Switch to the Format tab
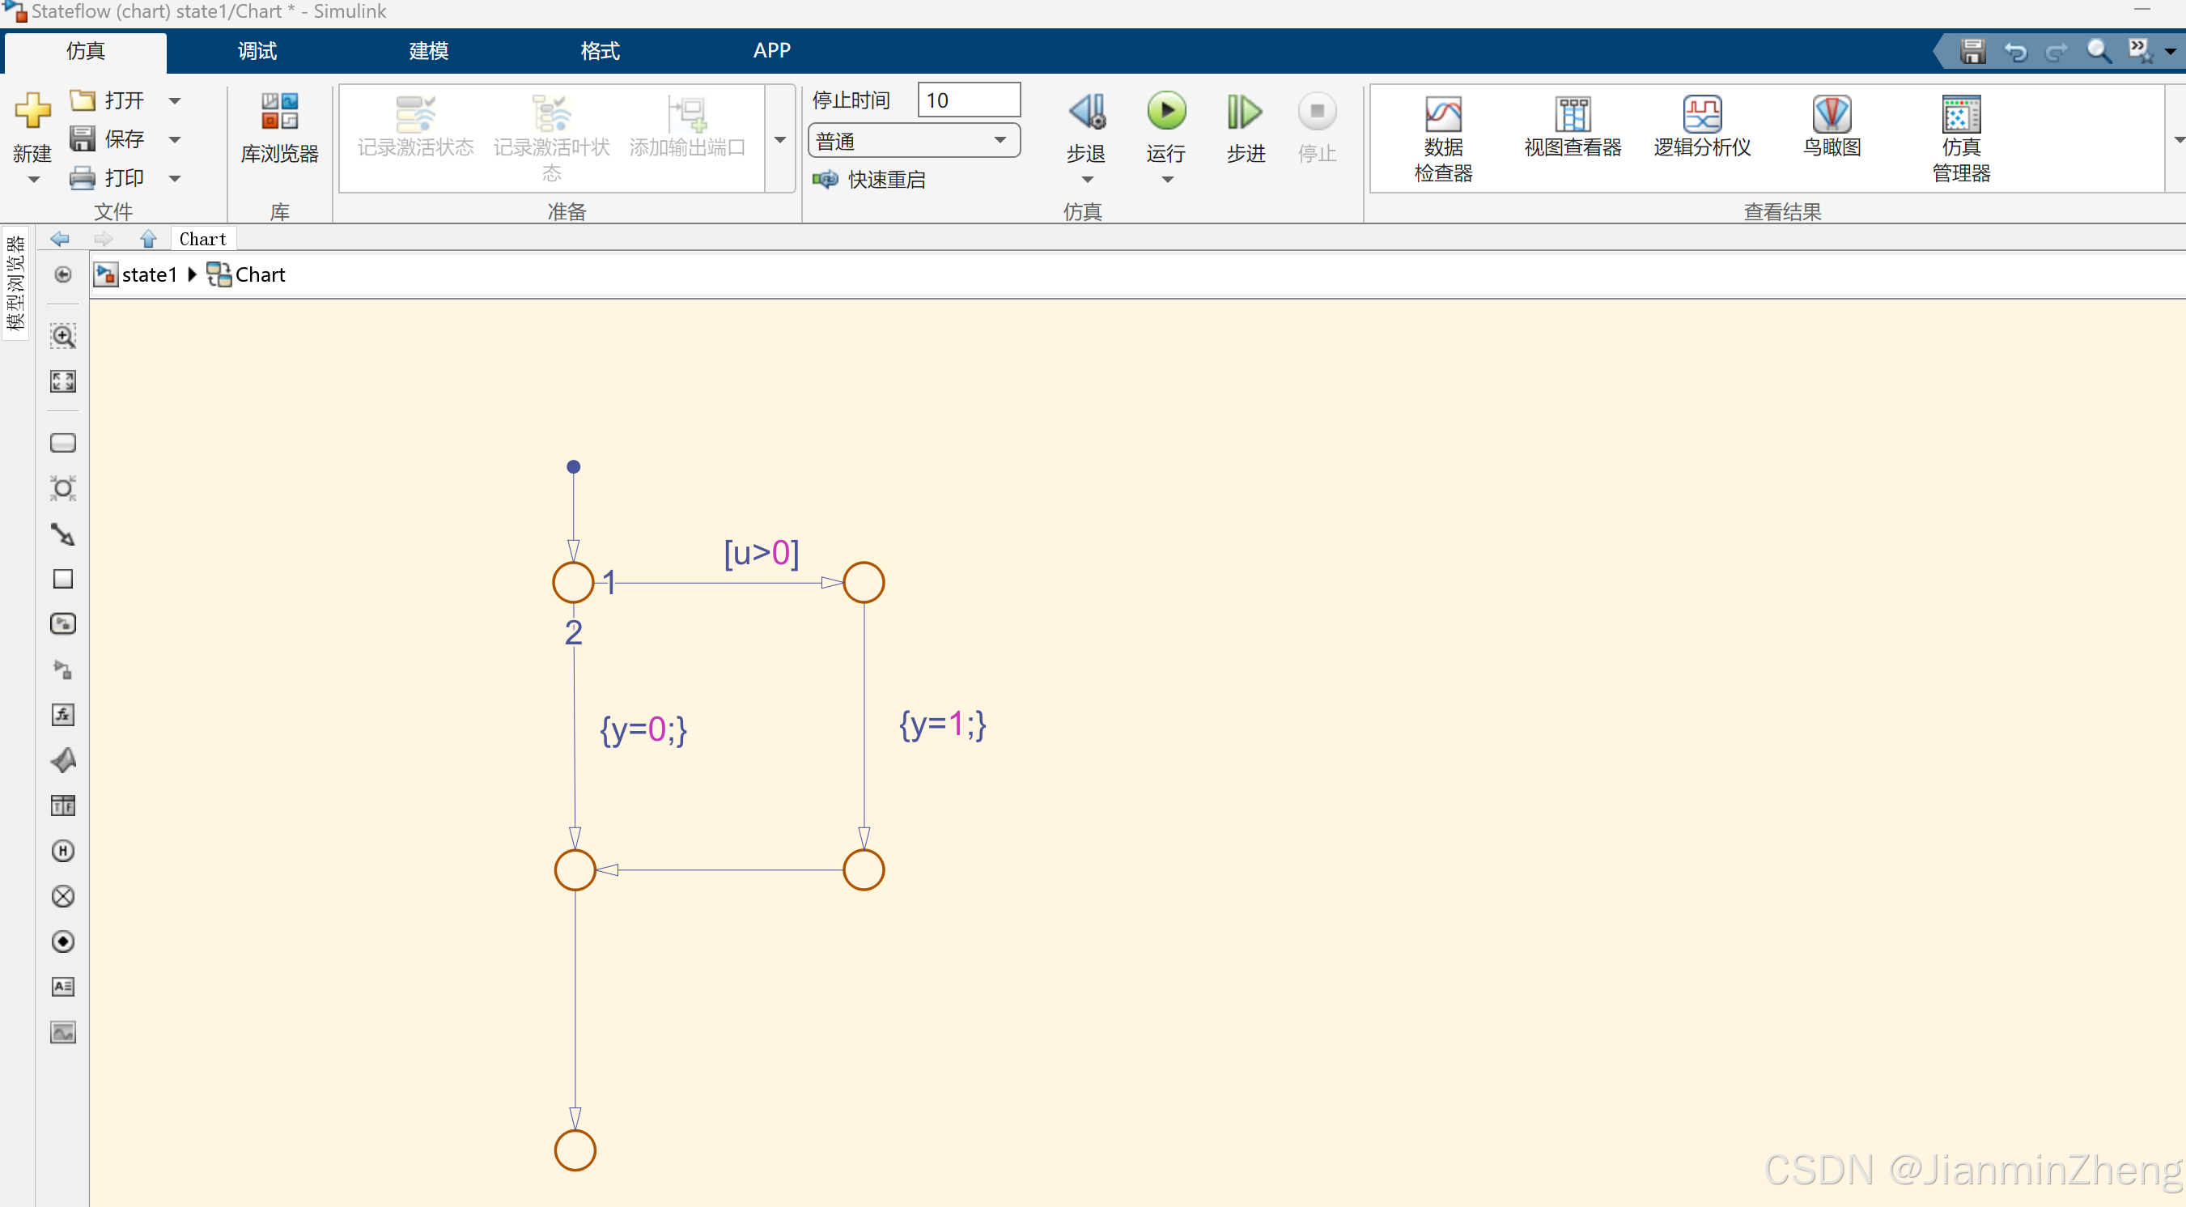 [599, 51]
